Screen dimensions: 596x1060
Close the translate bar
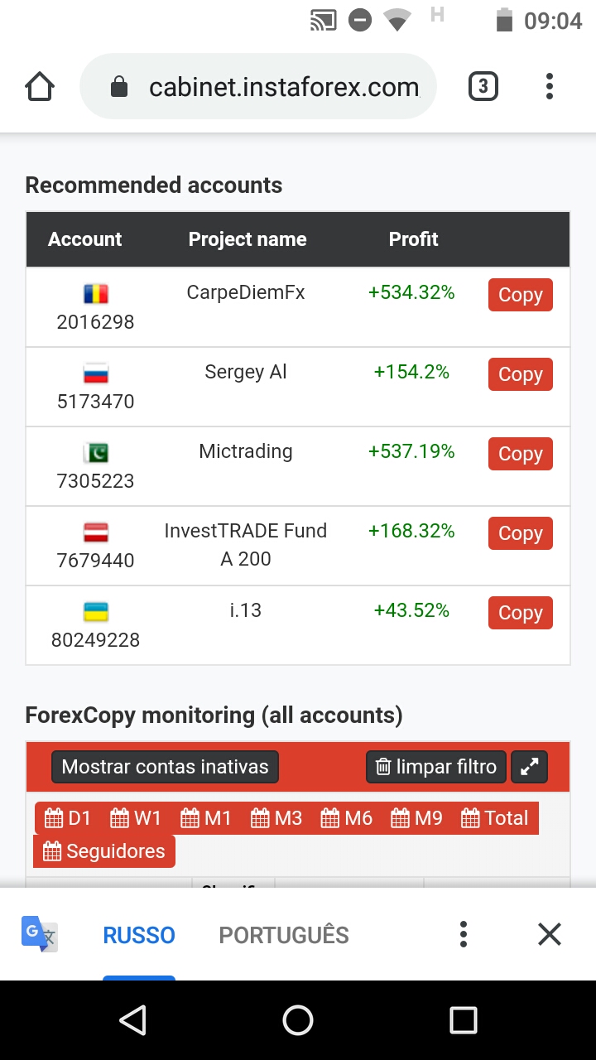point(550,935)
